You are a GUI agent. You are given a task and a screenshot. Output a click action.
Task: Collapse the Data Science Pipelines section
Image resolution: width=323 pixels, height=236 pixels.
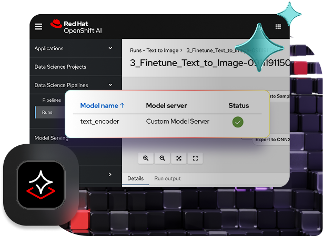coord(110,85)
